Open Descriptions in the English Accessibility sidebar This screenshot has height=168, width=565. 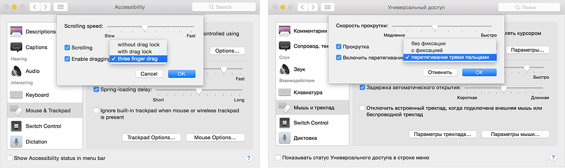[32, 31]
